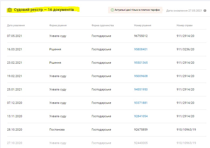This screenshot has height=148, width=210.
Task: Click the Дата оновлення 27.05.2021 text
Action: (184, 11)
